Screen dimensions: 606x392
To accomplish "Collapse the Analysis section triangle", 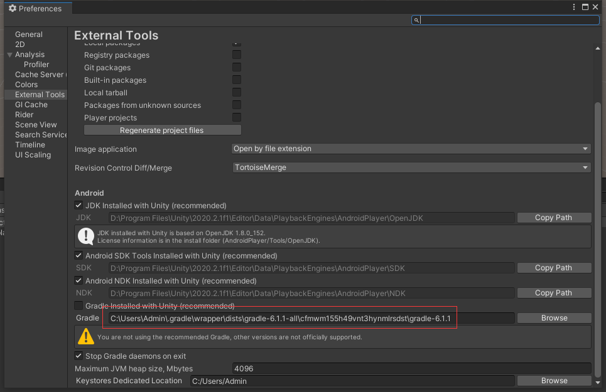I will (9, 55).
